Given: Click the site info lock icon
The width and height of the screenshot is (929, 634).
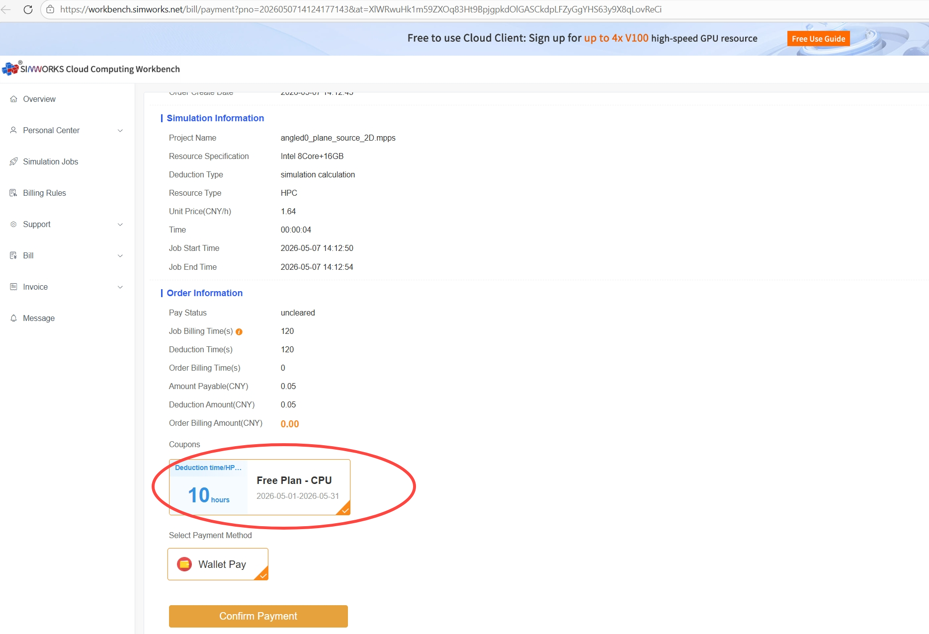Looking at the screenshot, I should 50,9.
